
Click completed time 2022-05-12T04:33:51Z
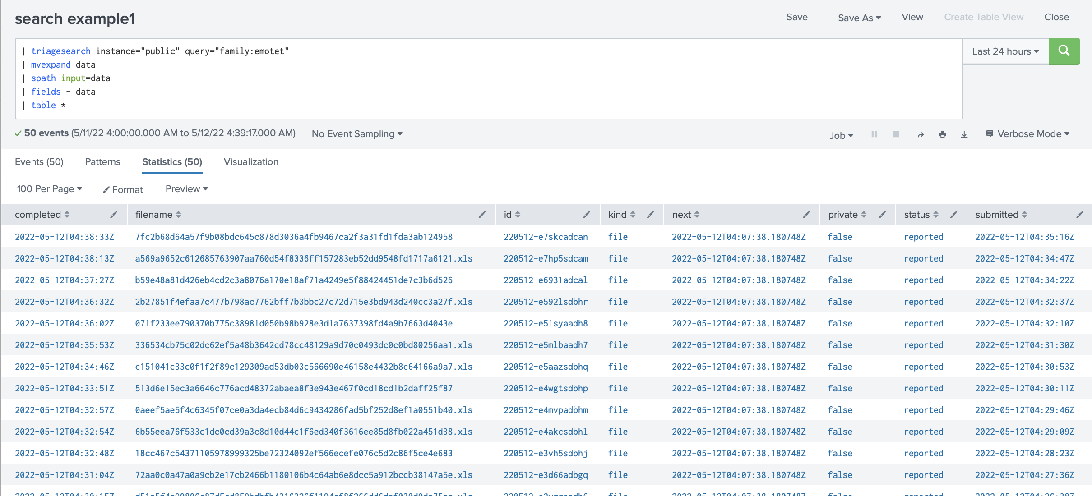click(65, 388)
